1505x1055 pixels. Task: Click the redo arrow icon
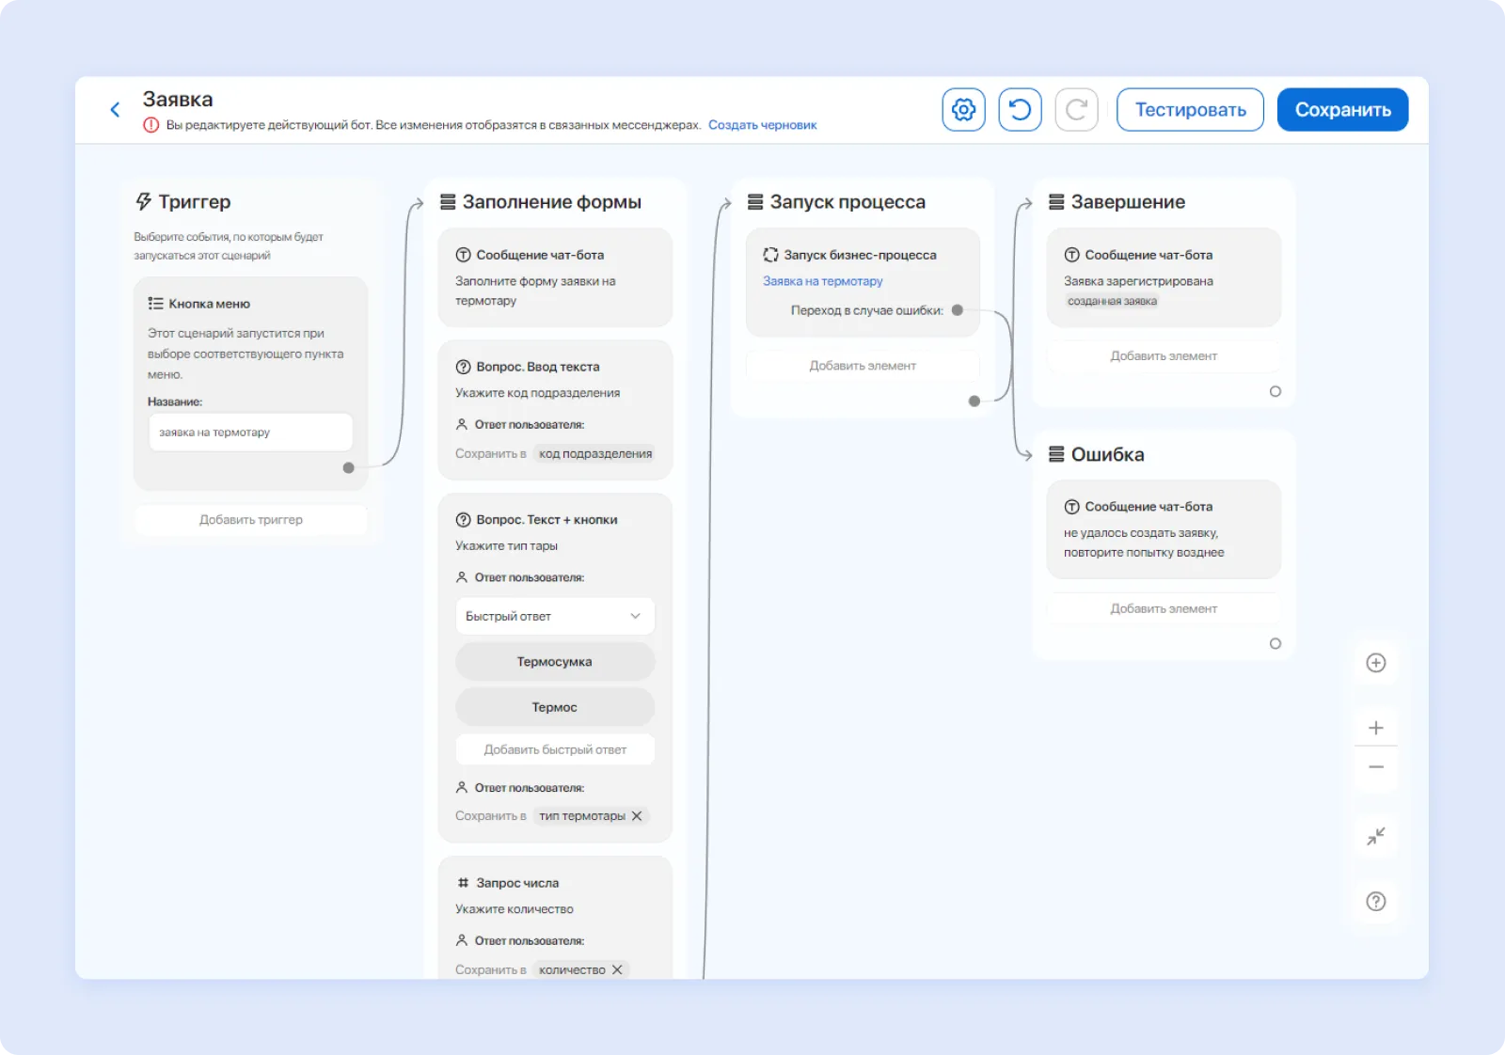[1076, 110]
